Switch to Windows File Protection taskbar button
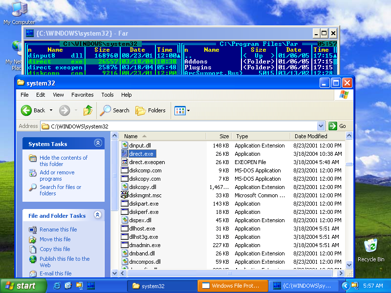Image resolution: width=391 pixels, height=293 pixels. coord(233,286)
